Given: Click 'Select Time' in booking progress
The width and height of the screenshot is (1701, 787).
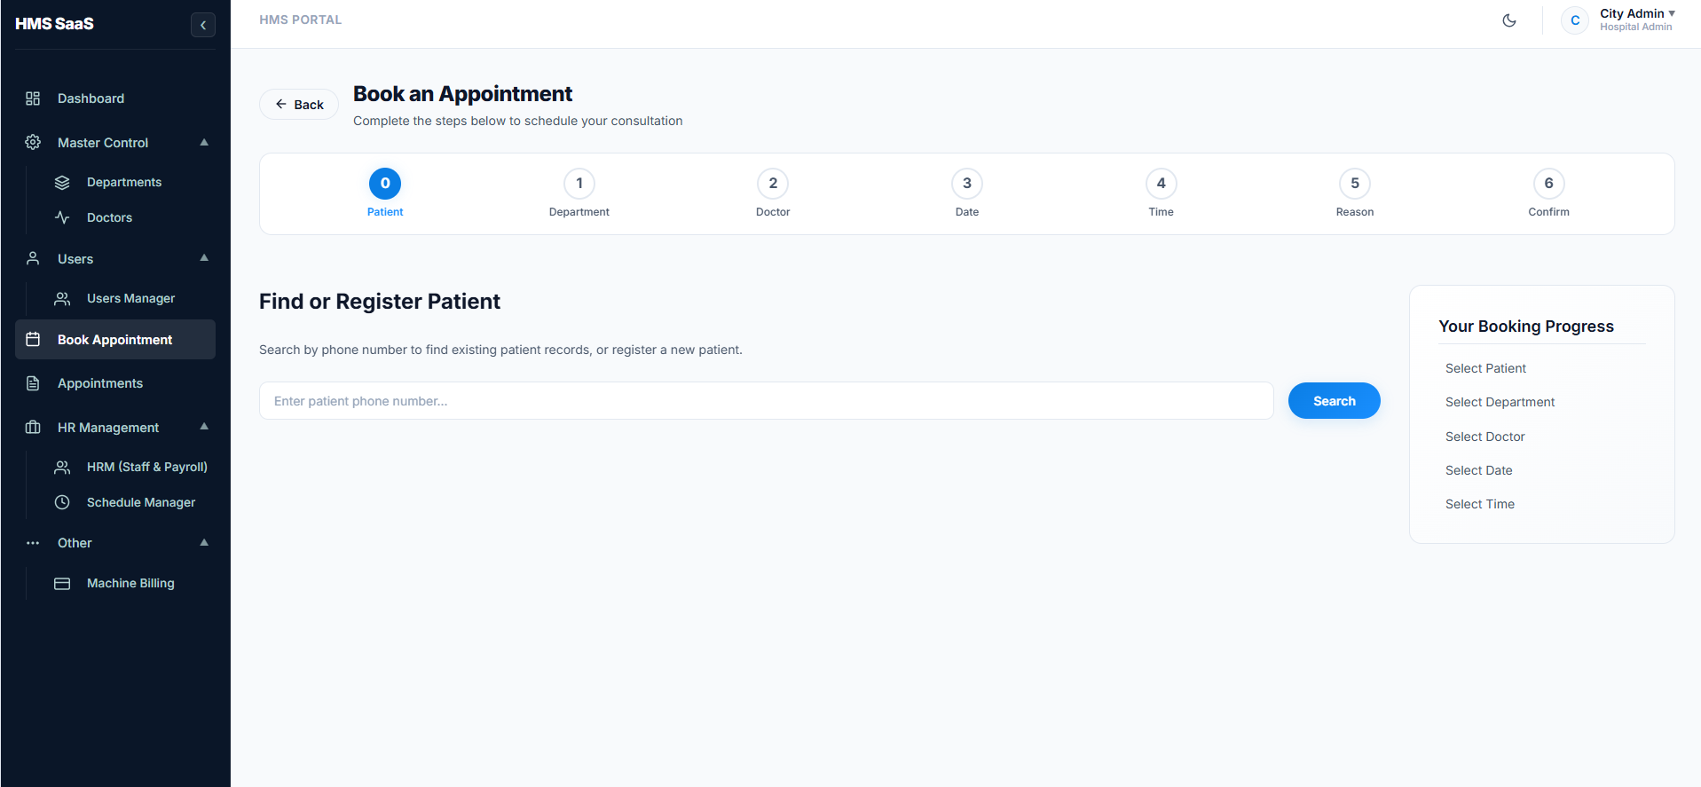Looking at the screenshot, I should pos(1479,504).
